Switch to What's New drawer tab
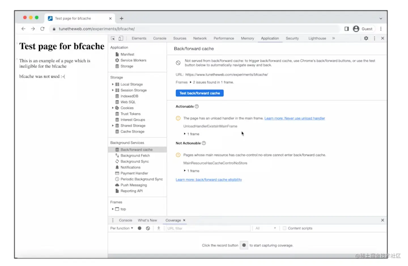Image resolution: width=408 pixels, height=266 pixels. (x=147, y=220)
